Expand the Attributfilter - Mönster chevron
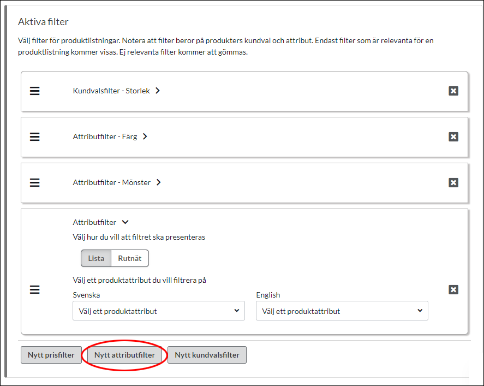 point(158,182)
